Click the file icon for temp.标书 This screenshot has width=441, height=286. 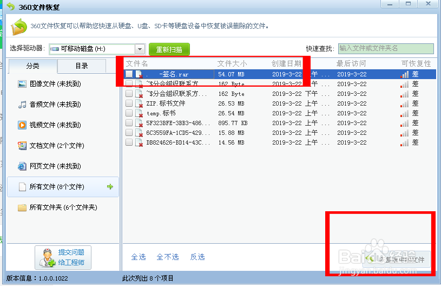pos(139,113)
